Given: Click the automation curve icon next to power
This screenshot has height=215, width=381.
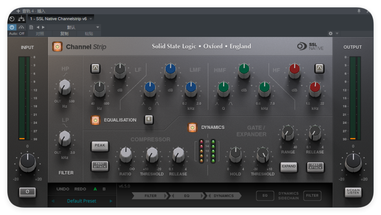Looking at the screenshot, I should [x=21, y=27].
